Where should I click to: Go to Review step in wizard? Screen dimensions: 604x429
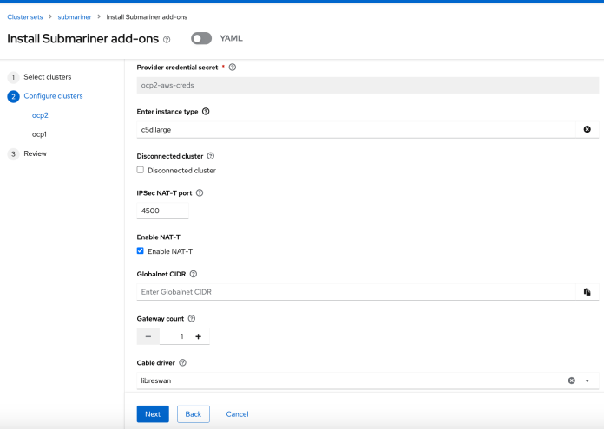[x=35, y=153]
